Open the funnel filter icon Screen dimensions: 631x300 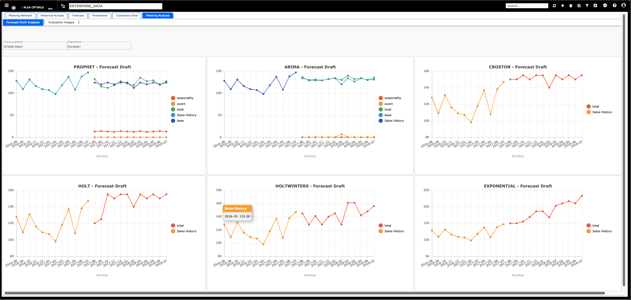click(587, 6)
